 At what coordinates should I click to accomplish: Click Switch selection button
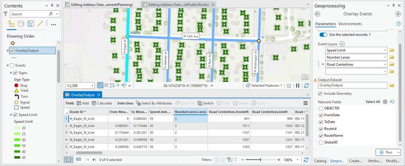(x=206, y=103)
